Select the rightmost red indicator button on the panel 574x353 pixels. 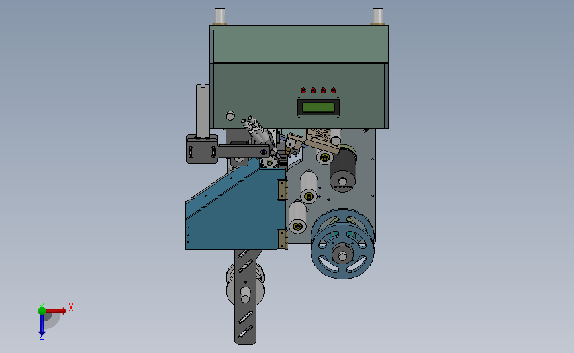(333, 90)
